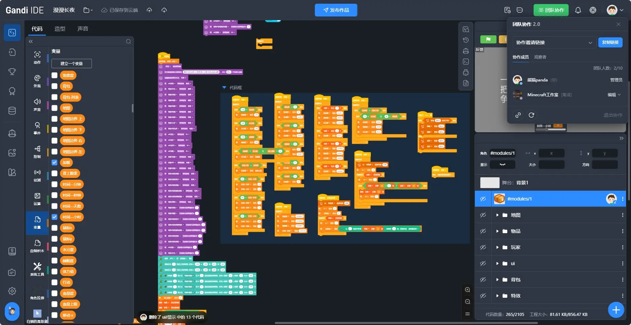Expand the ui sprite folder
Image resolution: width=631 pixels, height=325 pixels.
pos(497,263)
